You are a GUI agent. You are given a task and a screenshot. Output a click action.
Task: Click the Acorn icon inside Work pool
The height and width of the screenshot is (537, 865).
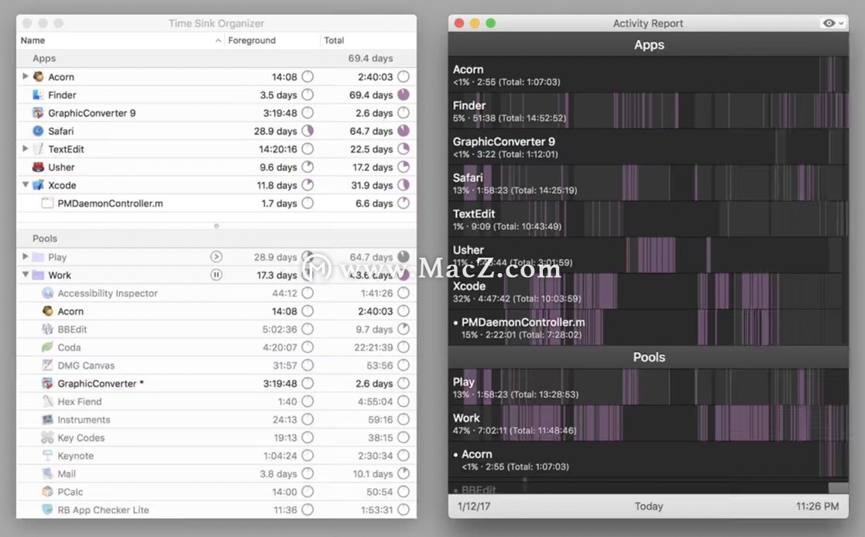[x=47, y=311]
